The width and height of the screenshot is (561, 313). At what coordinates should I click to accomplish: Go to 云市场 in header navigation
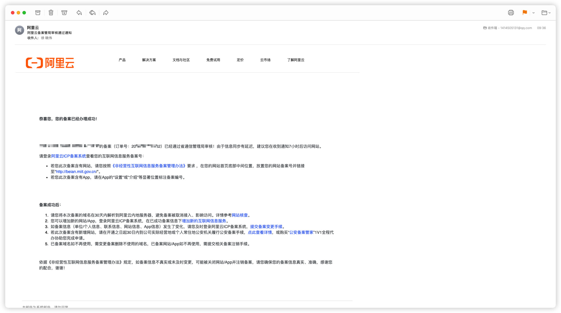pyautogui.click(x=265, y=60)
